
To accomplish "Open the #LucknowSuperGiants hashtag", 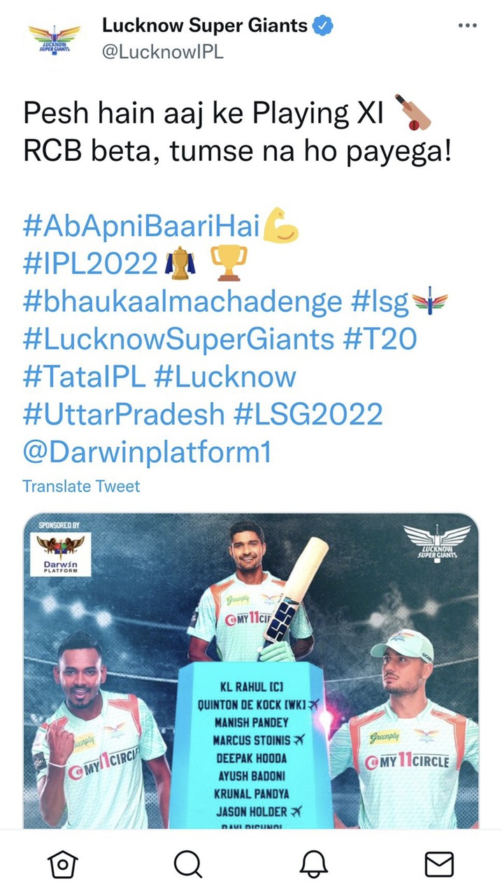I will click(x=178, y=340).
